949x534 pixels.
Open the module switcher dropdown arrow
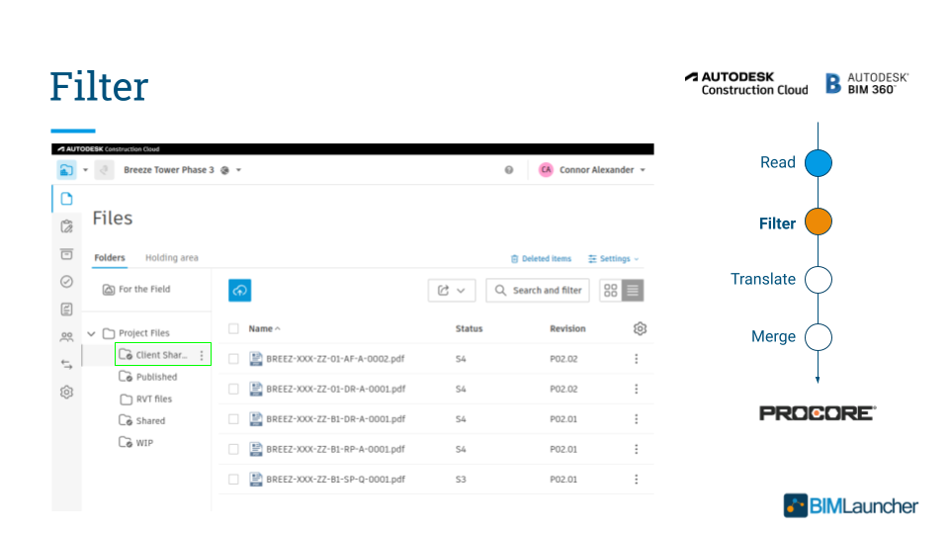[x=85, y=170]
